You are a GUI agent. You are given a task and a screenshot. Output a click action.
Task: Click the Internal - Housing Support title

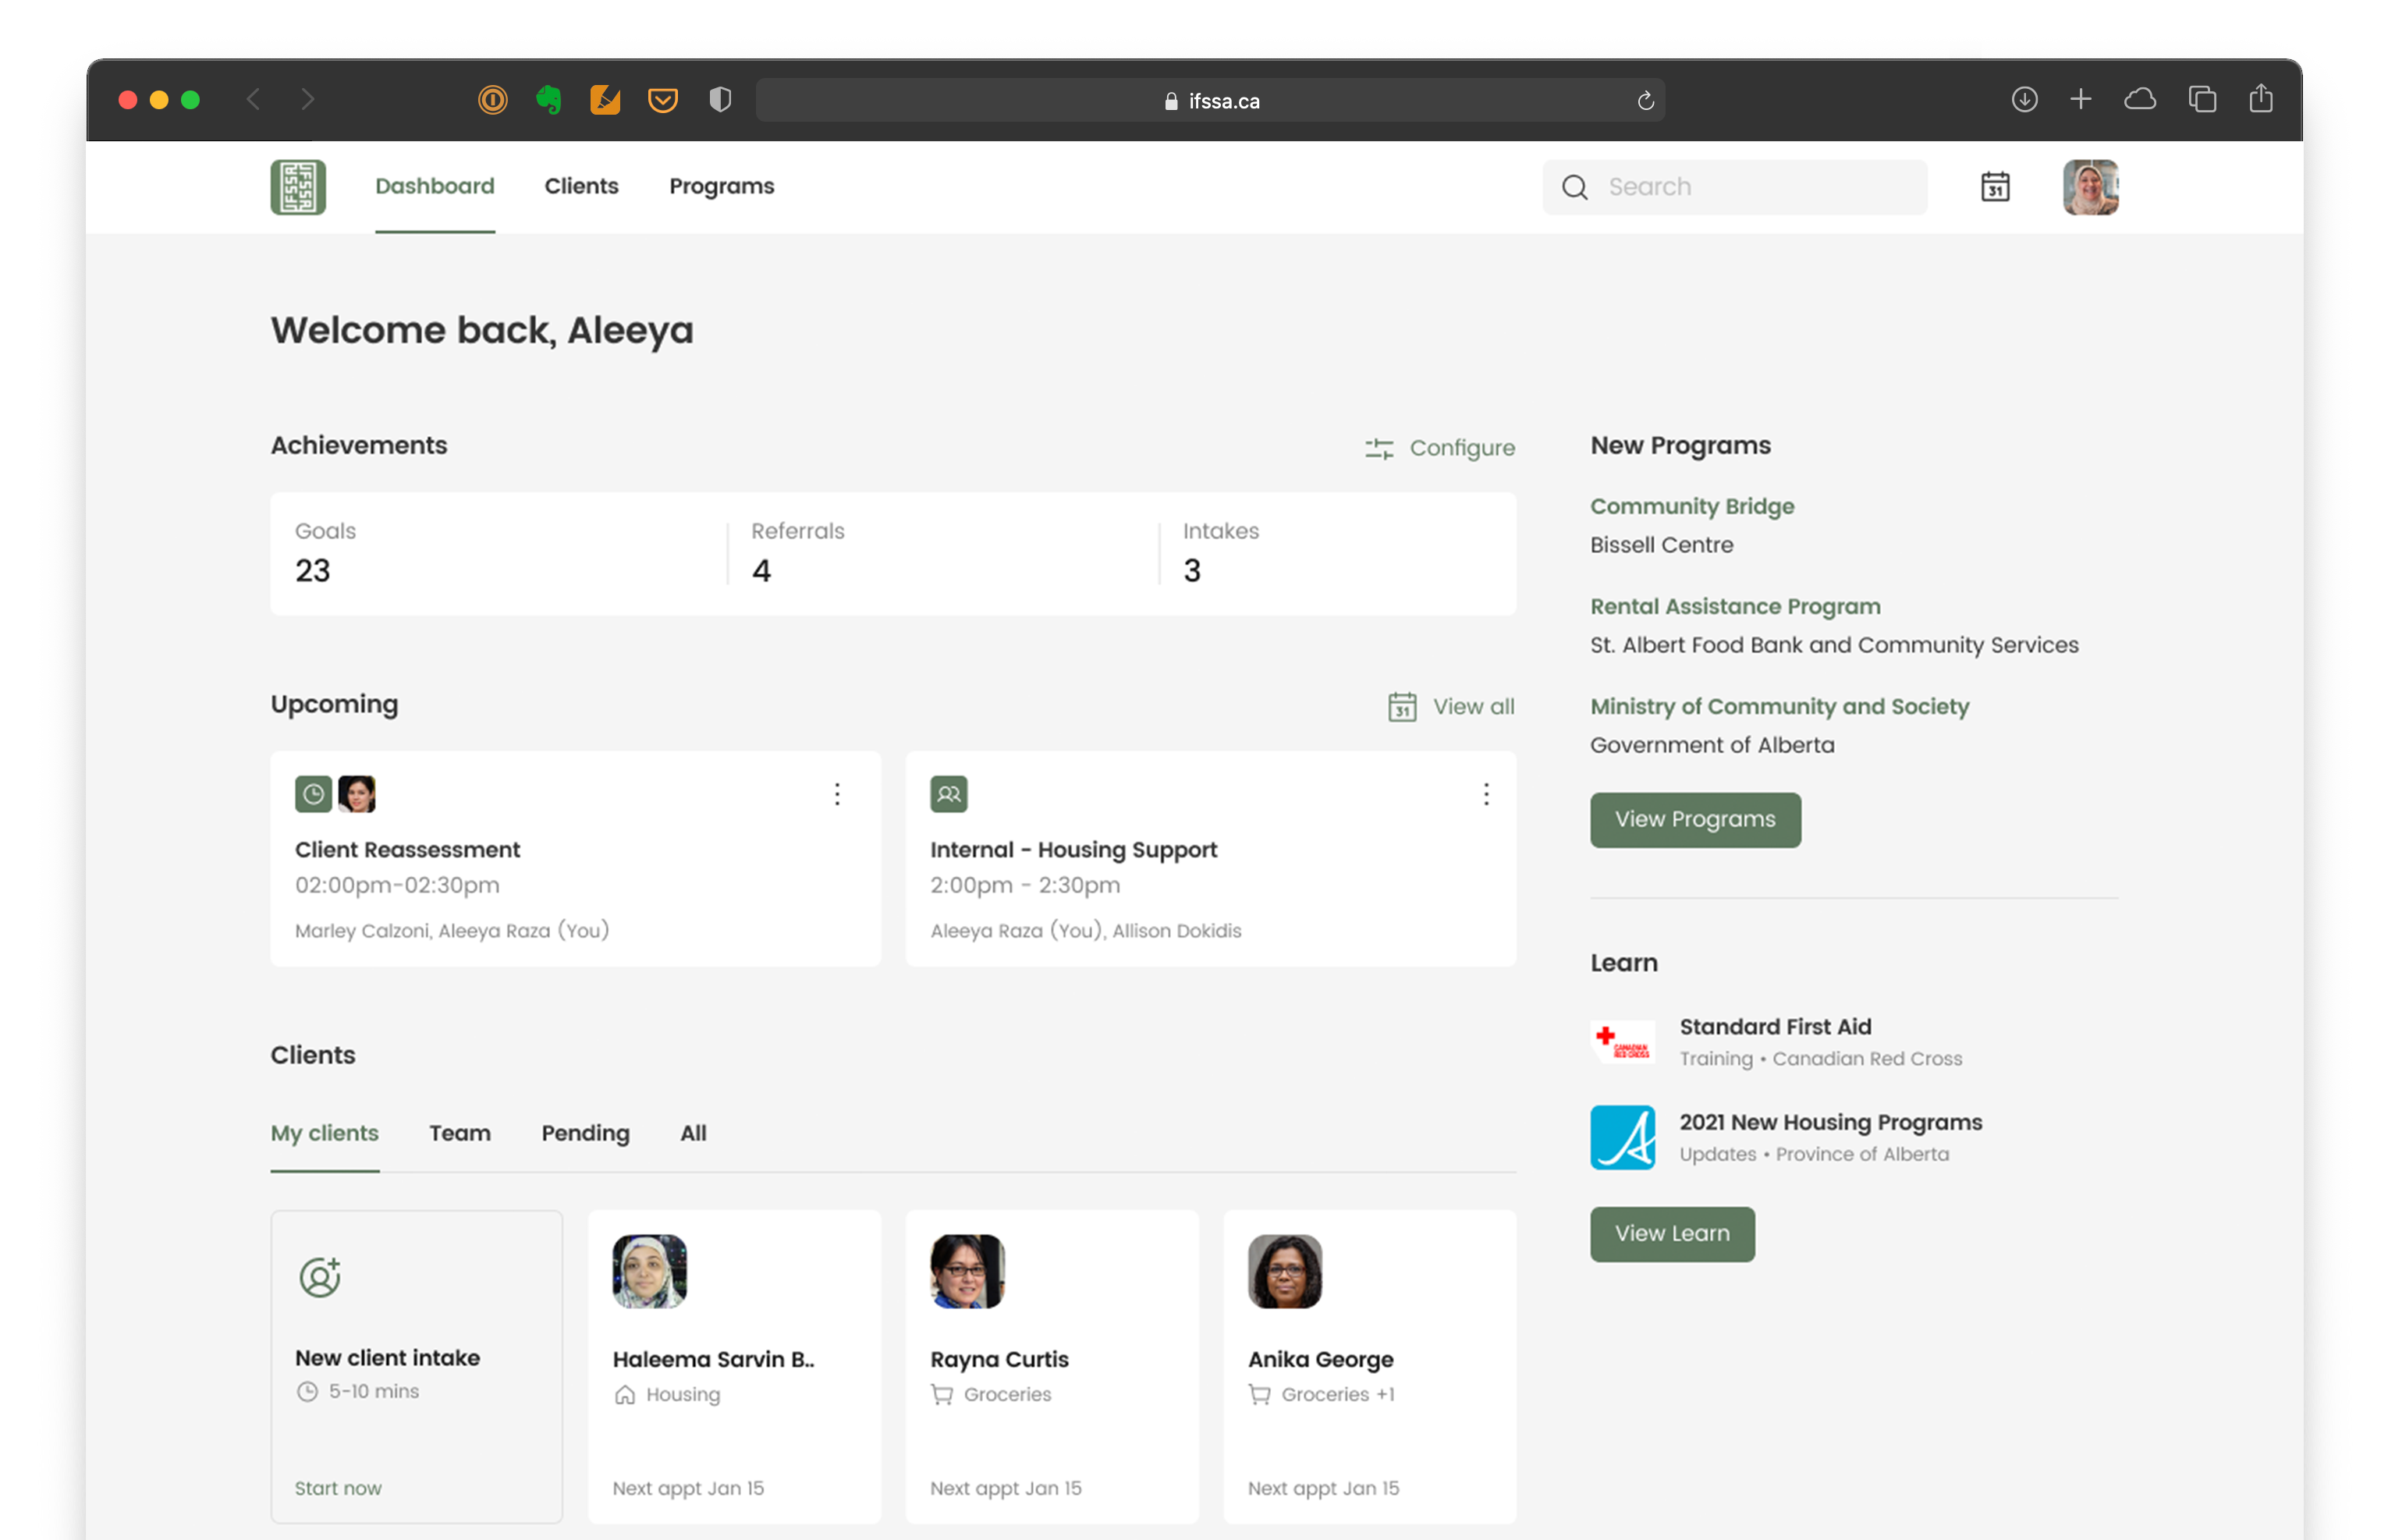1073,850
